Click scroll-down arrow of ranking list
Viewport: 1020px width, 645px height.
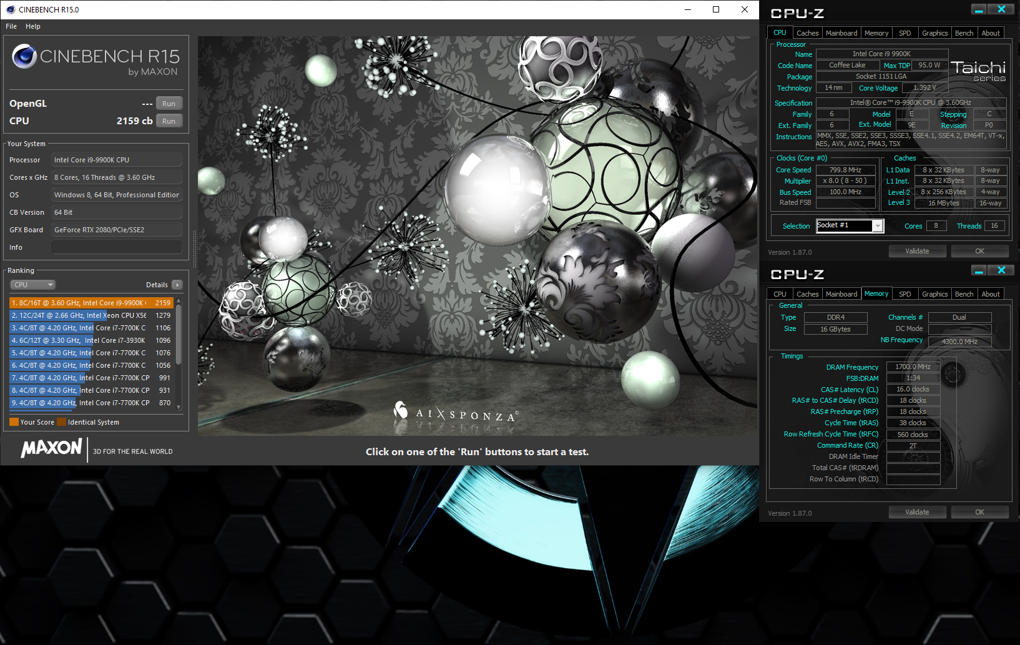(x=179, y=407)
